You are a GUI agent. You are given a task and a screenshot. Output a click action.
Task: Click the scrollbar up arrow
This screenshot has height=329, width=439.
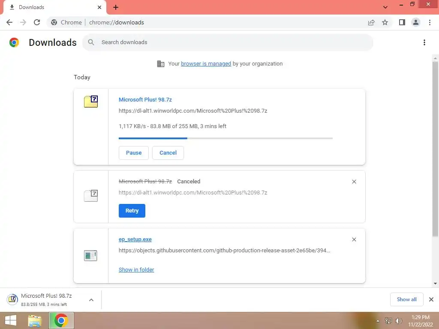[435, 58]
